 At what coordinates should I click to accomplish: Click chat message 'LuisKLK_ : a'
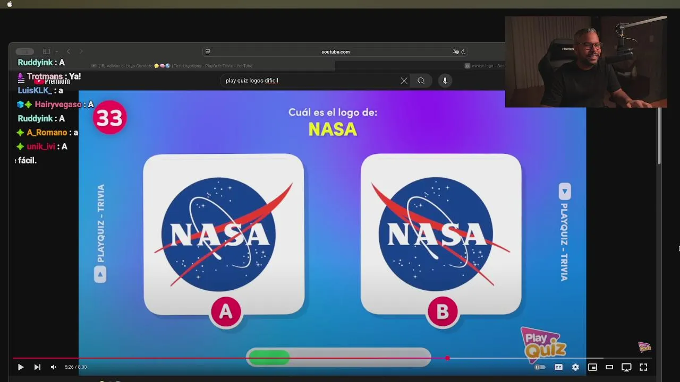point(40,91)
